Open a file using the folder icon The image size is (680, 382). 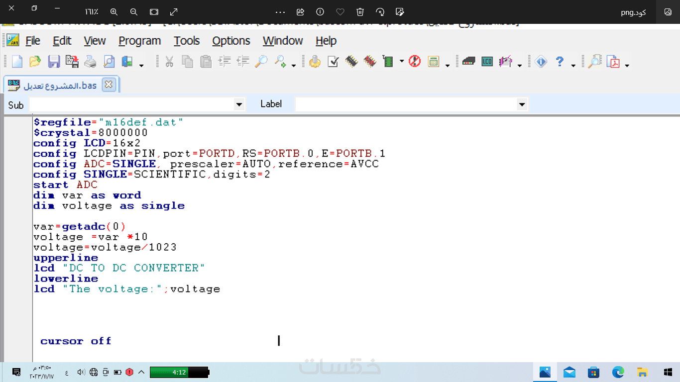coord(35,62)
